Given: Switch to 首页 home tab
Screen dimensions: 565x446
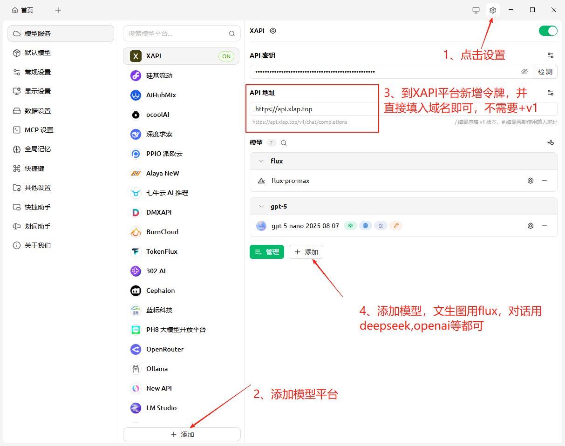Looking at the screenshot, I should coord(22,10).
